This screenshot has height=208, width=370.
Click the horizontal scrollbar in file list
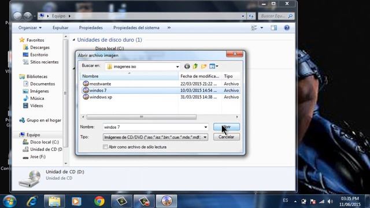141,117
